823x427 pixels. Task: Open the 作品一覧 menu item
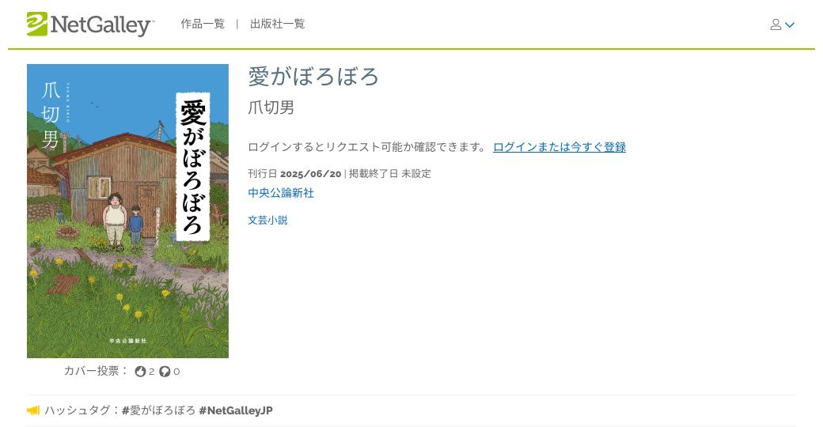click(203, 25)
